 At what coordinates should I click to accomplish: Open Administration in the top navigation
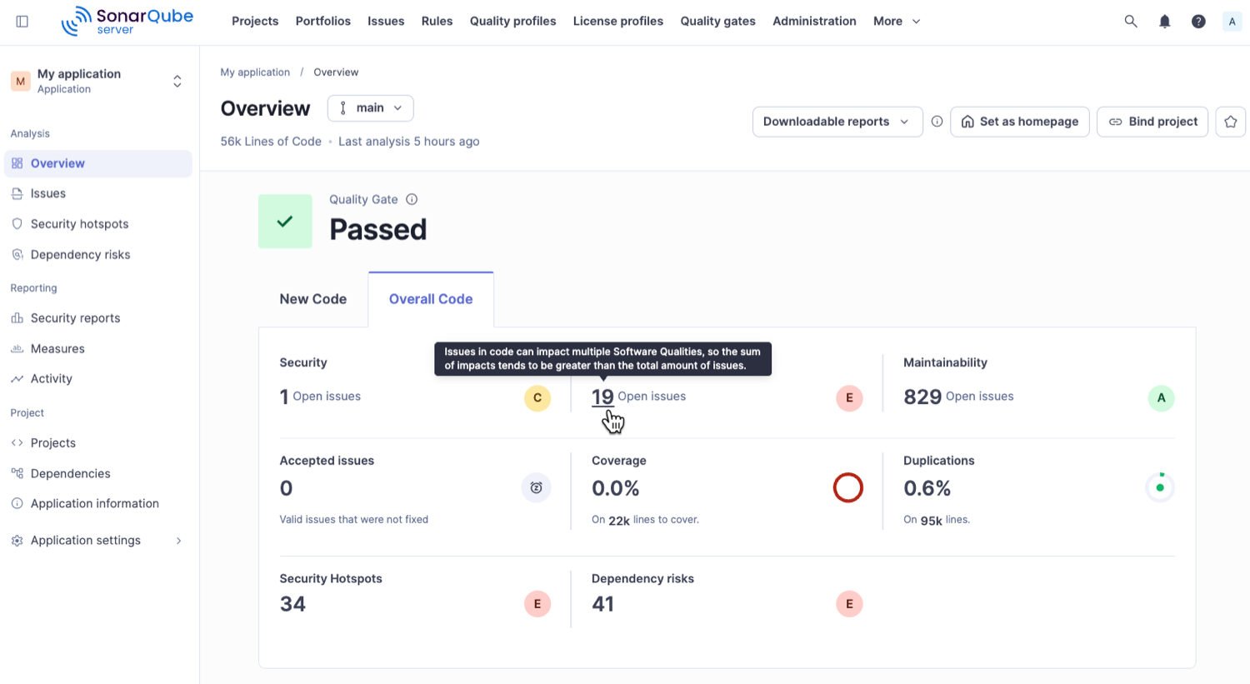point(814,22)
